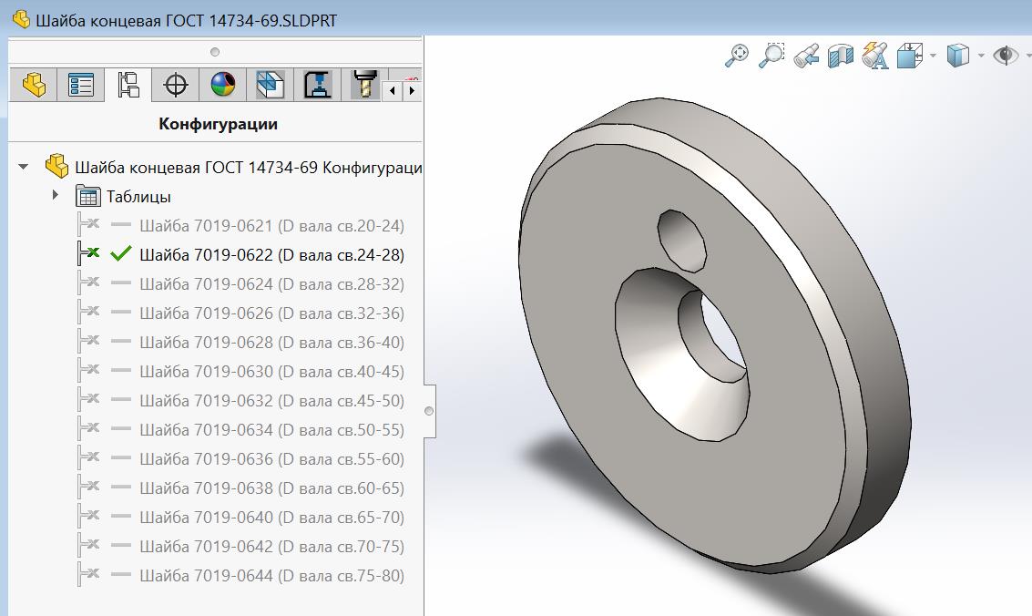Click the 'Конфигурации' panel heading

pos(218,124)
